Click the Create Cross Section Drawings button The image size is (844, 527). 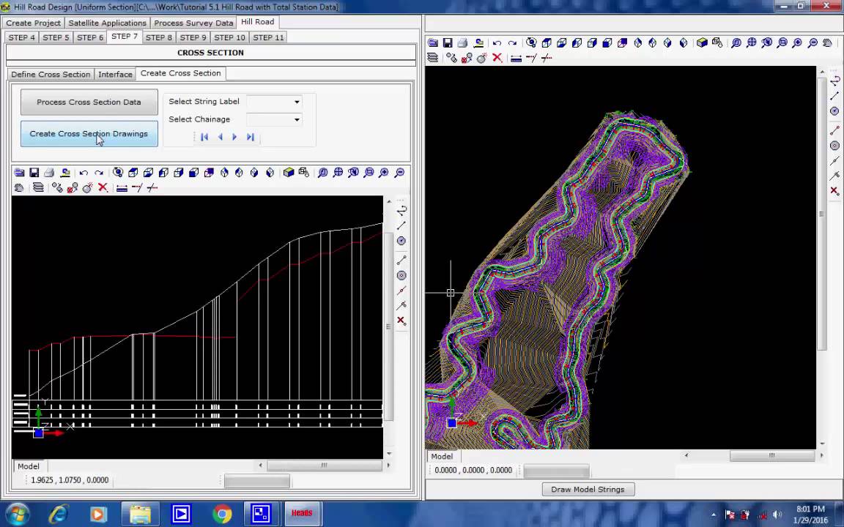point(89,134)
